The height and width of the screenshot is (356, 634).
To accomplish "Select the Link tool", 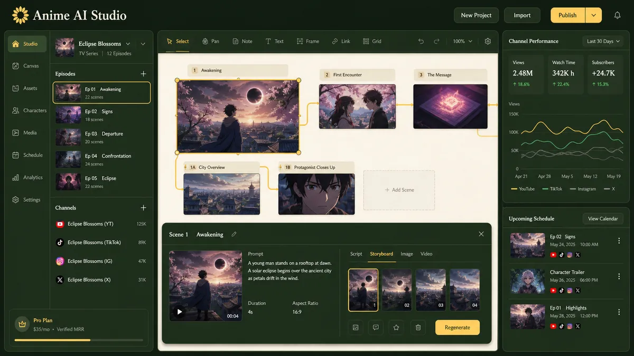I will tap(341, 41).
